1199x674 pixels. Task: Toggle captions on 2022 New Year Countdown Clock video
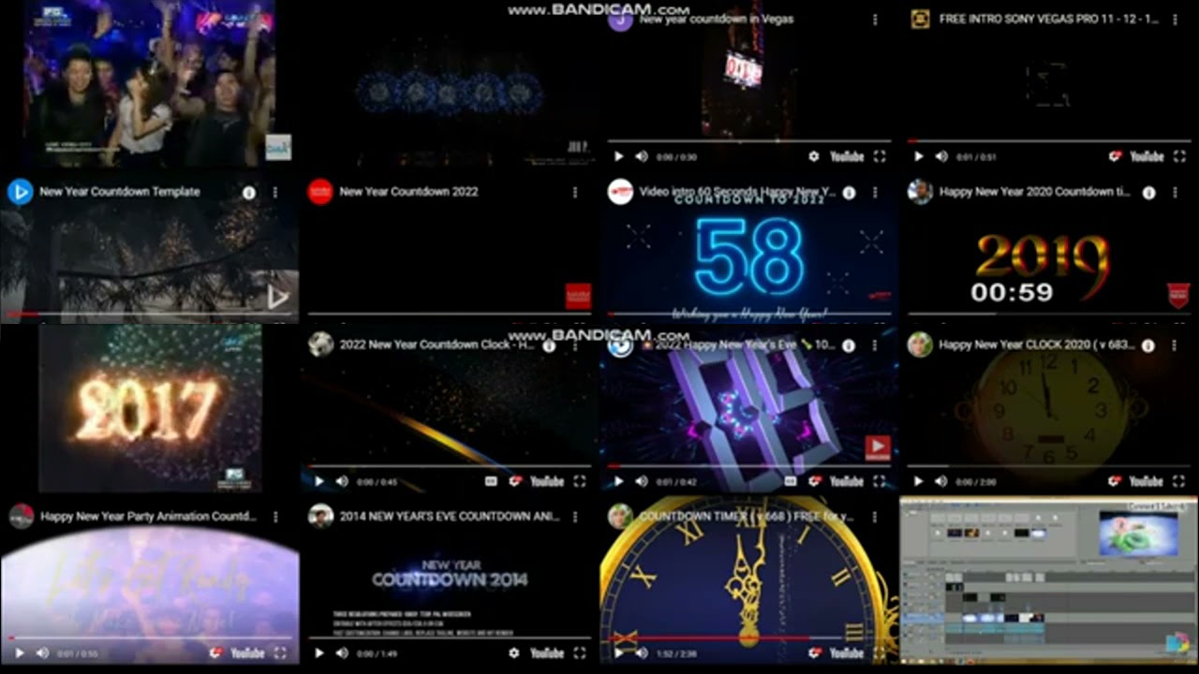(x=491, y=481)
